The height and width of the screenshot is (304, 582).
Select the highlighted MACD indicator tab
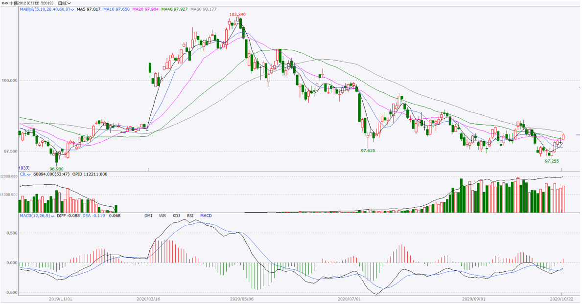pos(206,216)
